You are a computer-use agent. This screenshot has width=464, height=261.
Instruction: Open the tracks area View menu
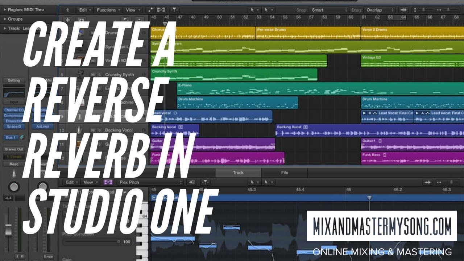click(x=132, y=10)
